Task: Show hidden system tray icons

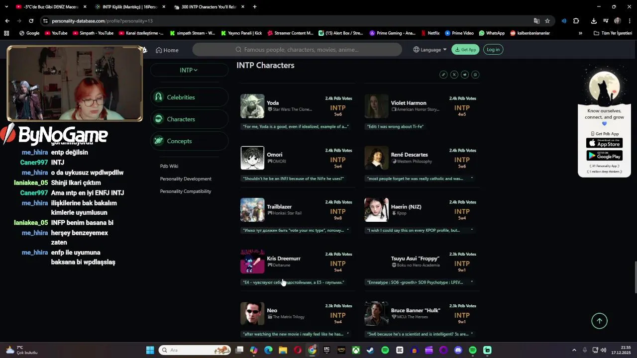Action: pos(574,350)
